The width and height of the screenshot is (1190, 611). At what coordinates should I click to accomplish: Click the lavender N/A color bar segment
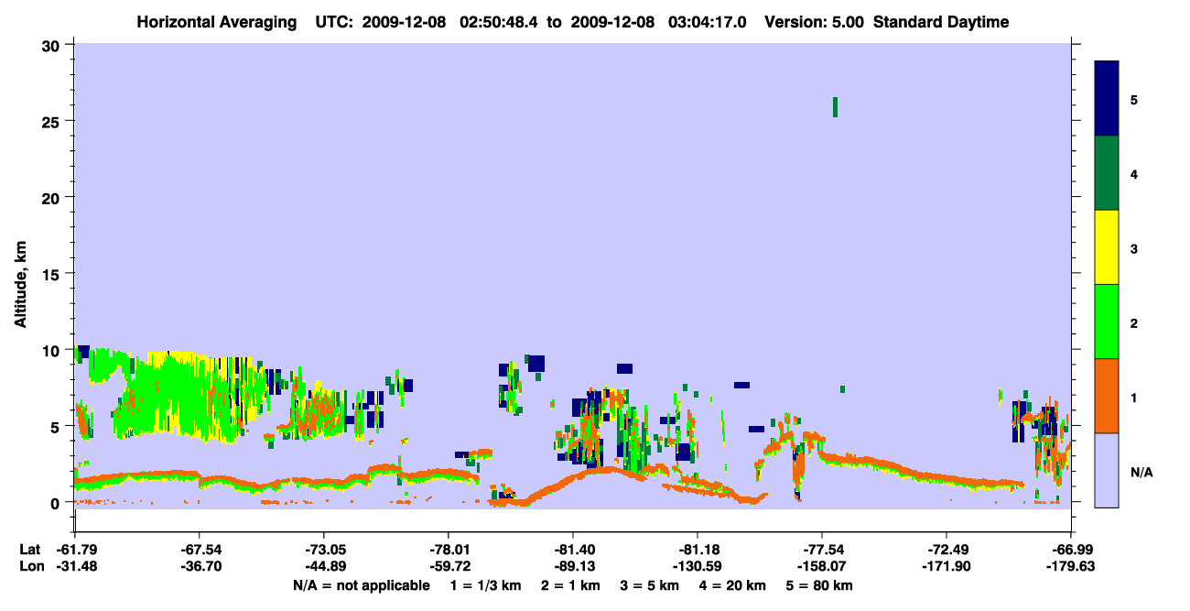point(1107,470)
